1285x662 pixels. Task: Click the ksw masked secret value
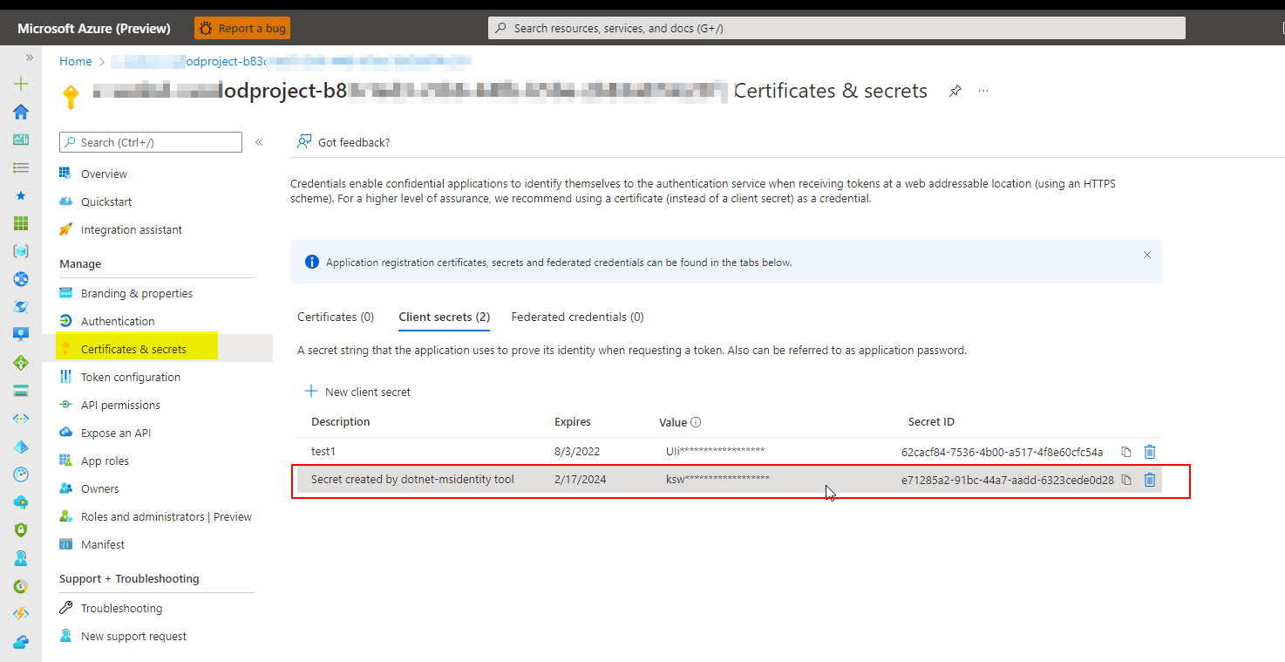pyautogui.click(x=717, y=479)
